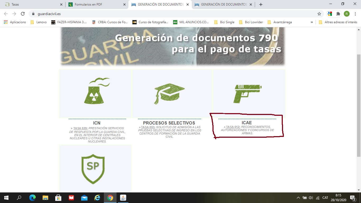Reload the page using the refresh button
This screenshot has width=361, height=203.
coord(23,14)
